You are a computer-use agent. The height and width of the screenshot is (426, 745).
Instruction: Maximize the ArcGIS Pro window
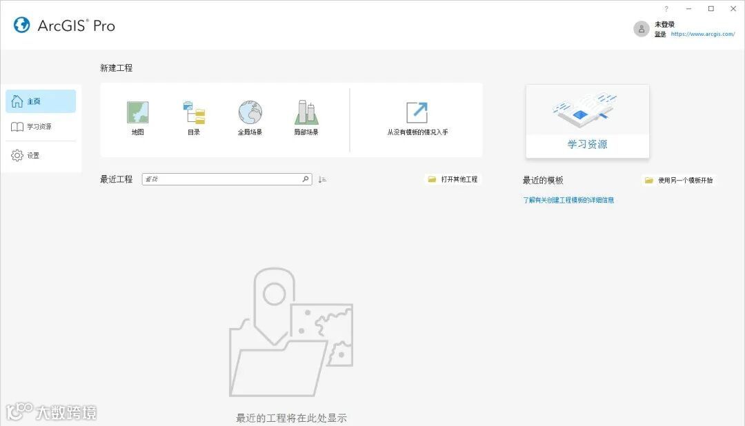pyautogui.click(x=711, y=8)
